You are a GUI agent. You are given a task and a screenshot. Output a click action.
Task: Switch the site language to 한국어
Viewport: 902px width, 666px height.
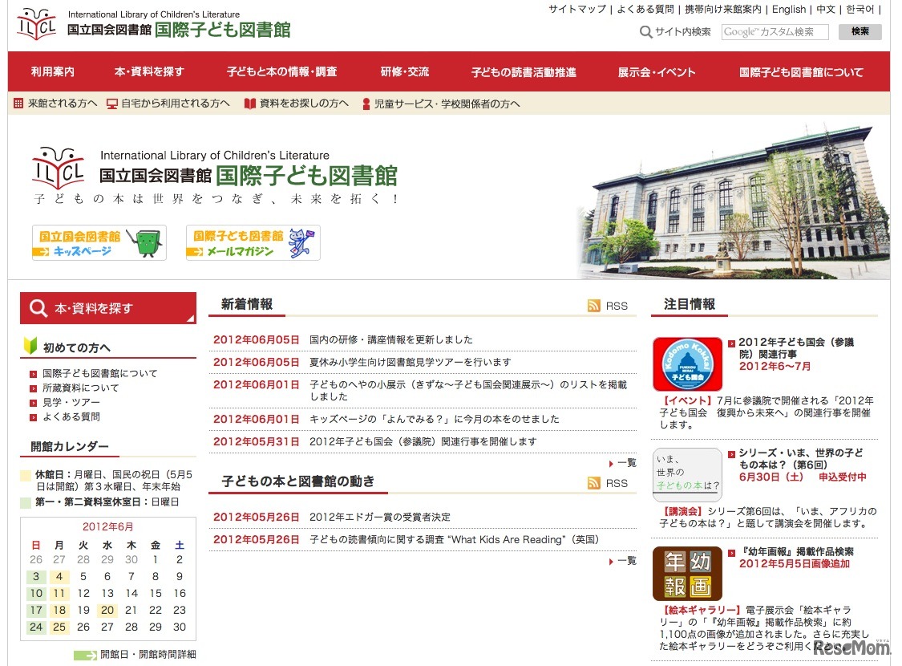click(860, 9)
